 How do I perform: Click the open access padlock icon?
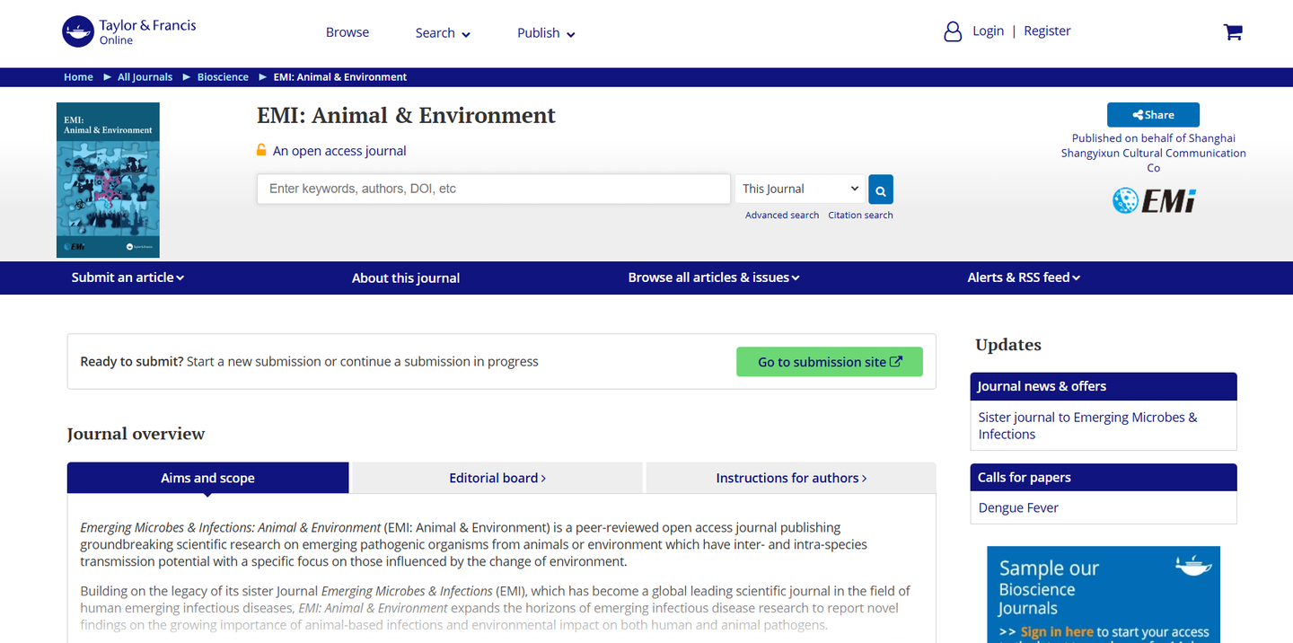[x=261, y=151]
